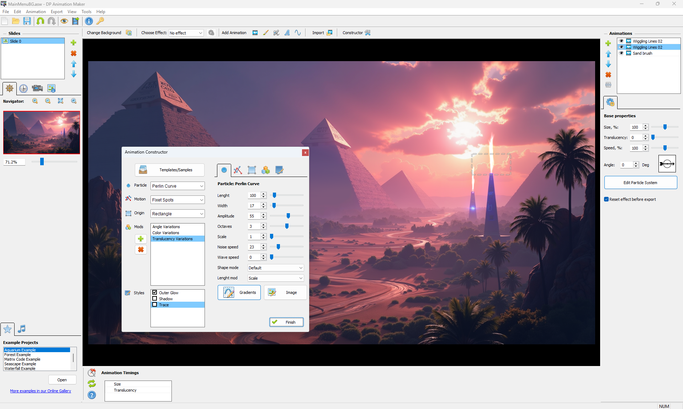The height and width of the screenshot is (409, 683).
Task: Click the save project floppy icon
Action: 27,21
